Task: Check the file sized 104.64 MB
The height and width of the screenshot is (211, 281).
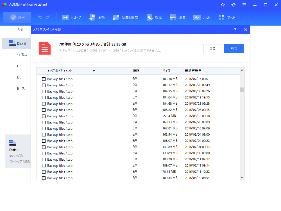Action: [44, 98]
